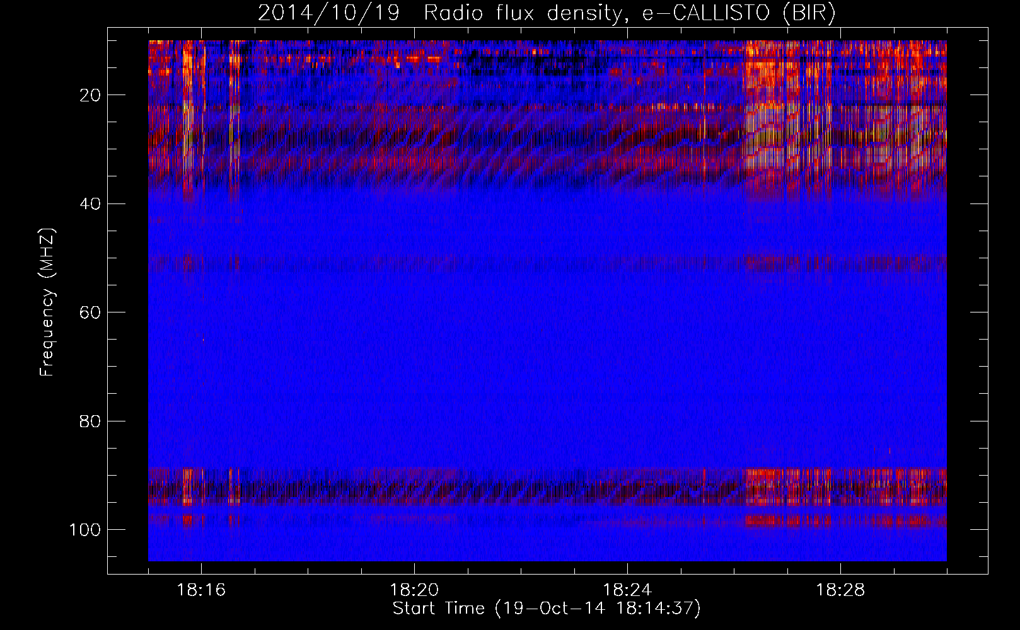Click the 18:24 time tick label
Image resolution: width=1020 pixels, height=630 pixels.
(x=627, y=590)
